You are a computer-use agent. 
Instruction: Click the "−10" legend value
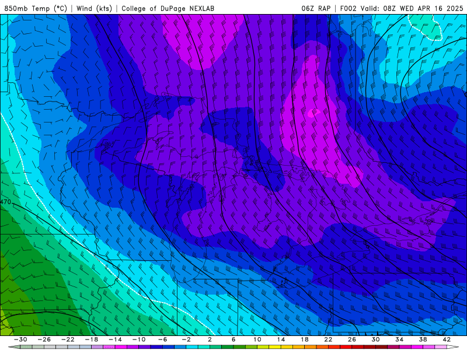click(x=139, y=339)
